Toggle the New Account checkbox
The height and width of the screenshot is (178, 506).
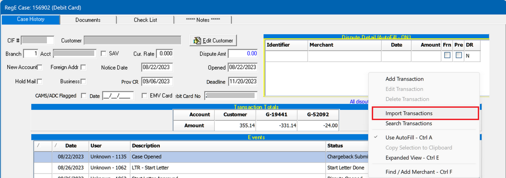pyautogui.click(x=40, y=67)
